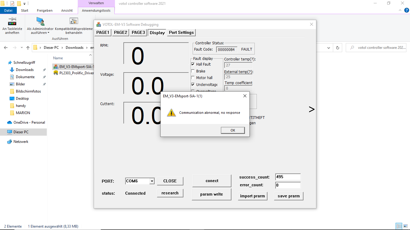This screenshot has height=230, width=410.
Task: Open the OneDrive - Personal cloud item
Action: (29, 122)
